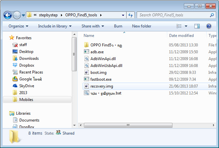Click the file name text fastboot.exe
This screenshot has height=148, width=219.
coord(101,79)
